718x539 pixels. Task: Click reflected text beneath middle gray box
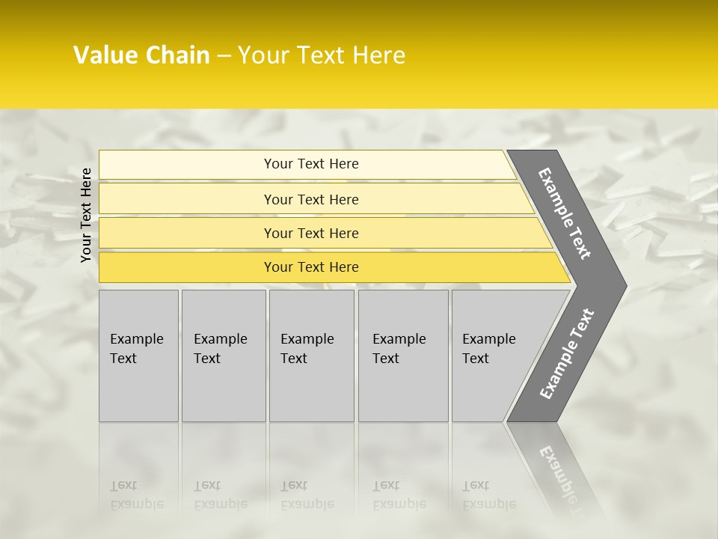(x=307, y=495)
